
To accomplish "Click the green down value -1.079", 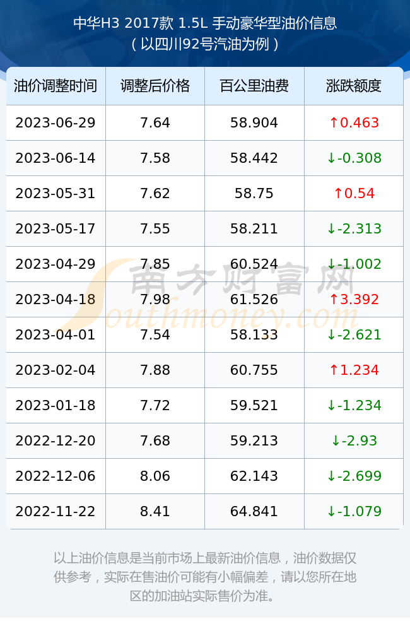I will (354, 512).
